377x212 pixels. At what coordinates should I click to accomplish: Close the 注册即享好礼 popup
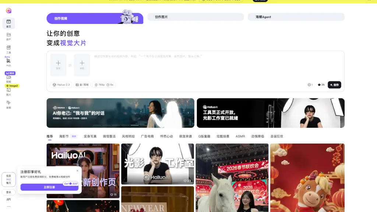point(77,170)
